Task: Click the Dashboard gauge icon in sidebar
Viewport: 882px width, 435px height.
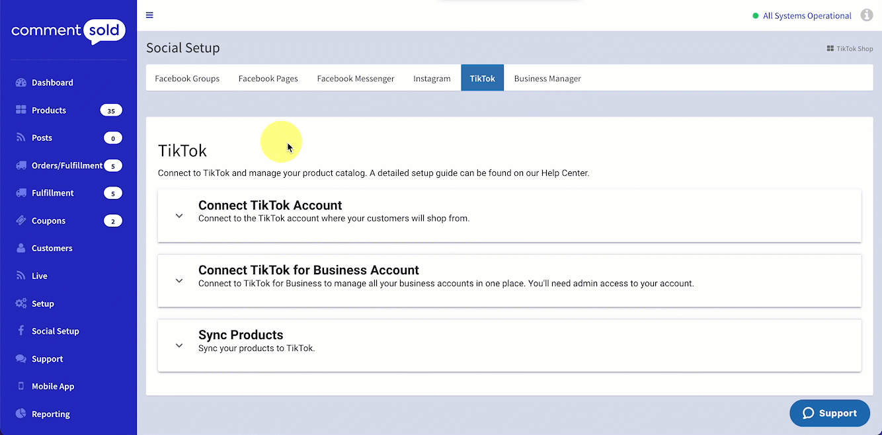Action: (20, 83)
